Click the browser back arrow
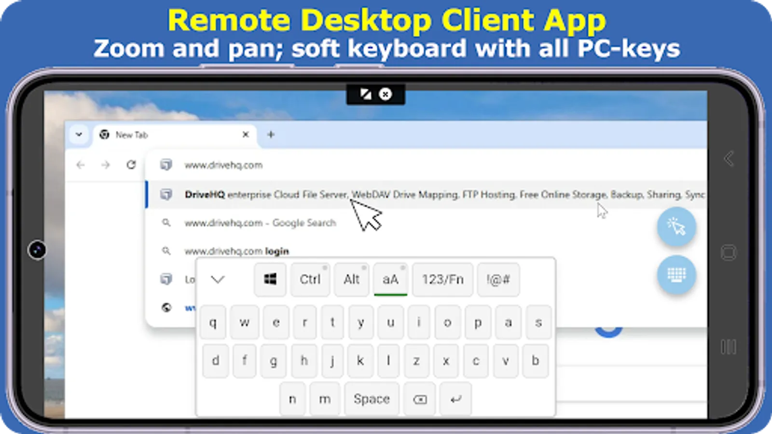 80,165
